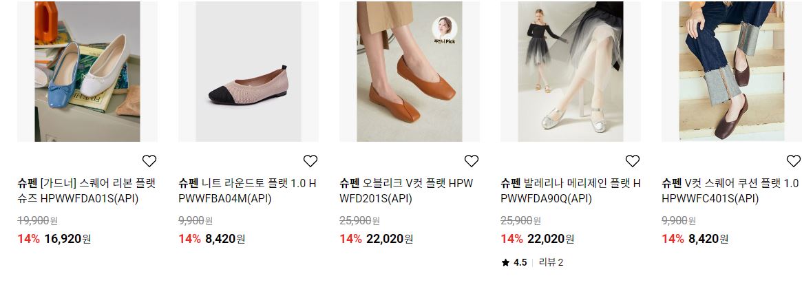Open the 발레리나 메리제인 플랫 product title
Screen dimensions: 802x287
coord(570,191)
